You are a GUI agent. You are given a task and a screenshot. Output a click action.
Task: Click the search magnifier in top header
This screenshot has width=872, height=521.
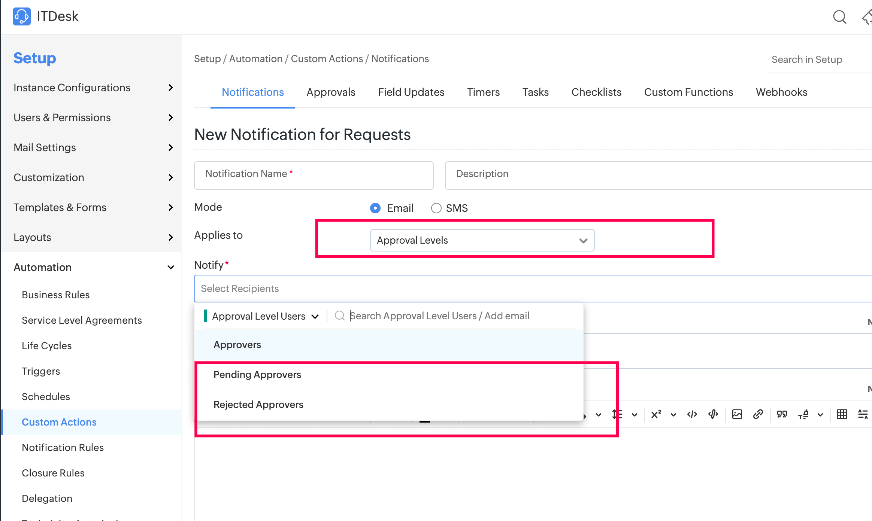(839, 17)
